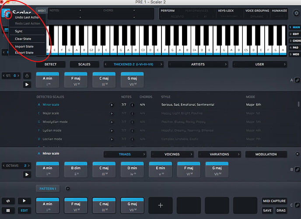The image size is (301, 219).
Task: Click the detected scales list scrollbar
Action: point(298,104)
